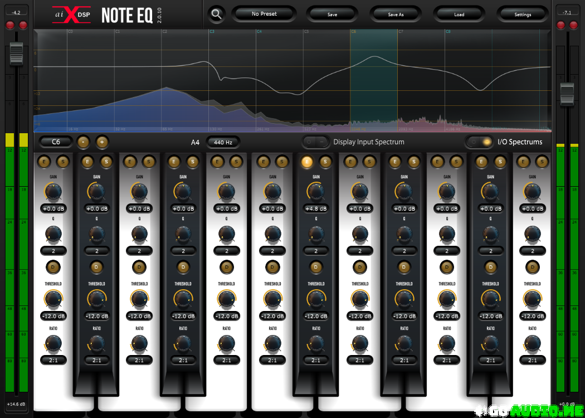Click the output level fader handle

click(567, 93)
